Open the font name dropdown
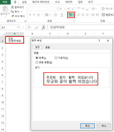 57,9
